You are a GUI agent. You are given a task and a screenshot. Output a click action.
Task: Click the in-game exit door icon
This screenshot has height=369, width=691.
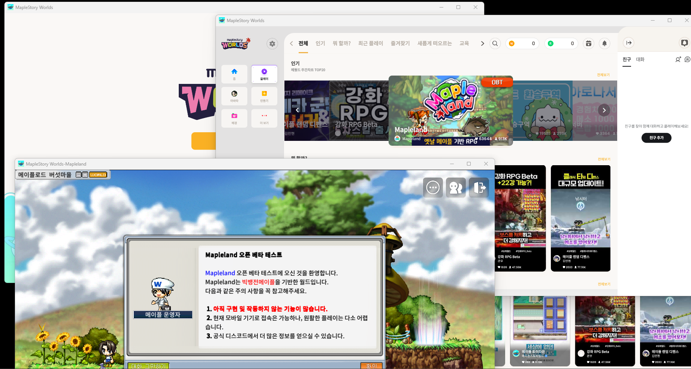coord(479,187)
